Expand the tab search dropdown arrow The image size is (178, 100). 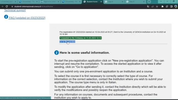161,2
